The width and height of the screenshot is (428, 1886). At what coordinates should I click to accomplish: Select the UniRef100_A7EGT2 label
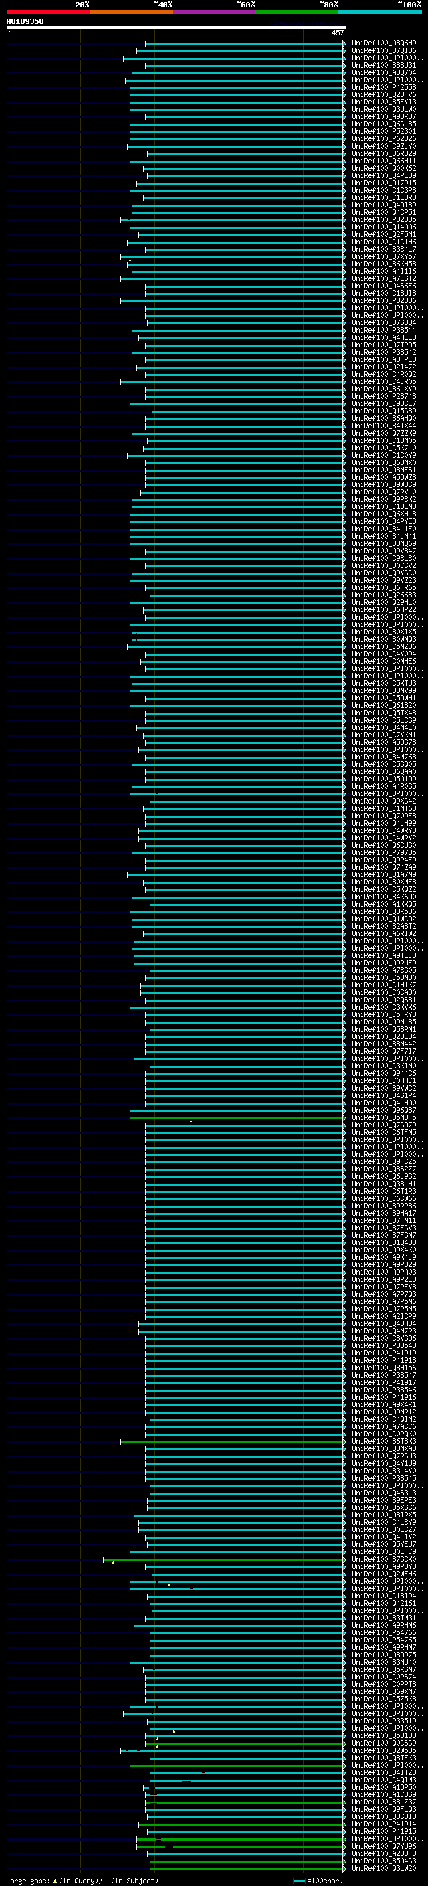383,278
